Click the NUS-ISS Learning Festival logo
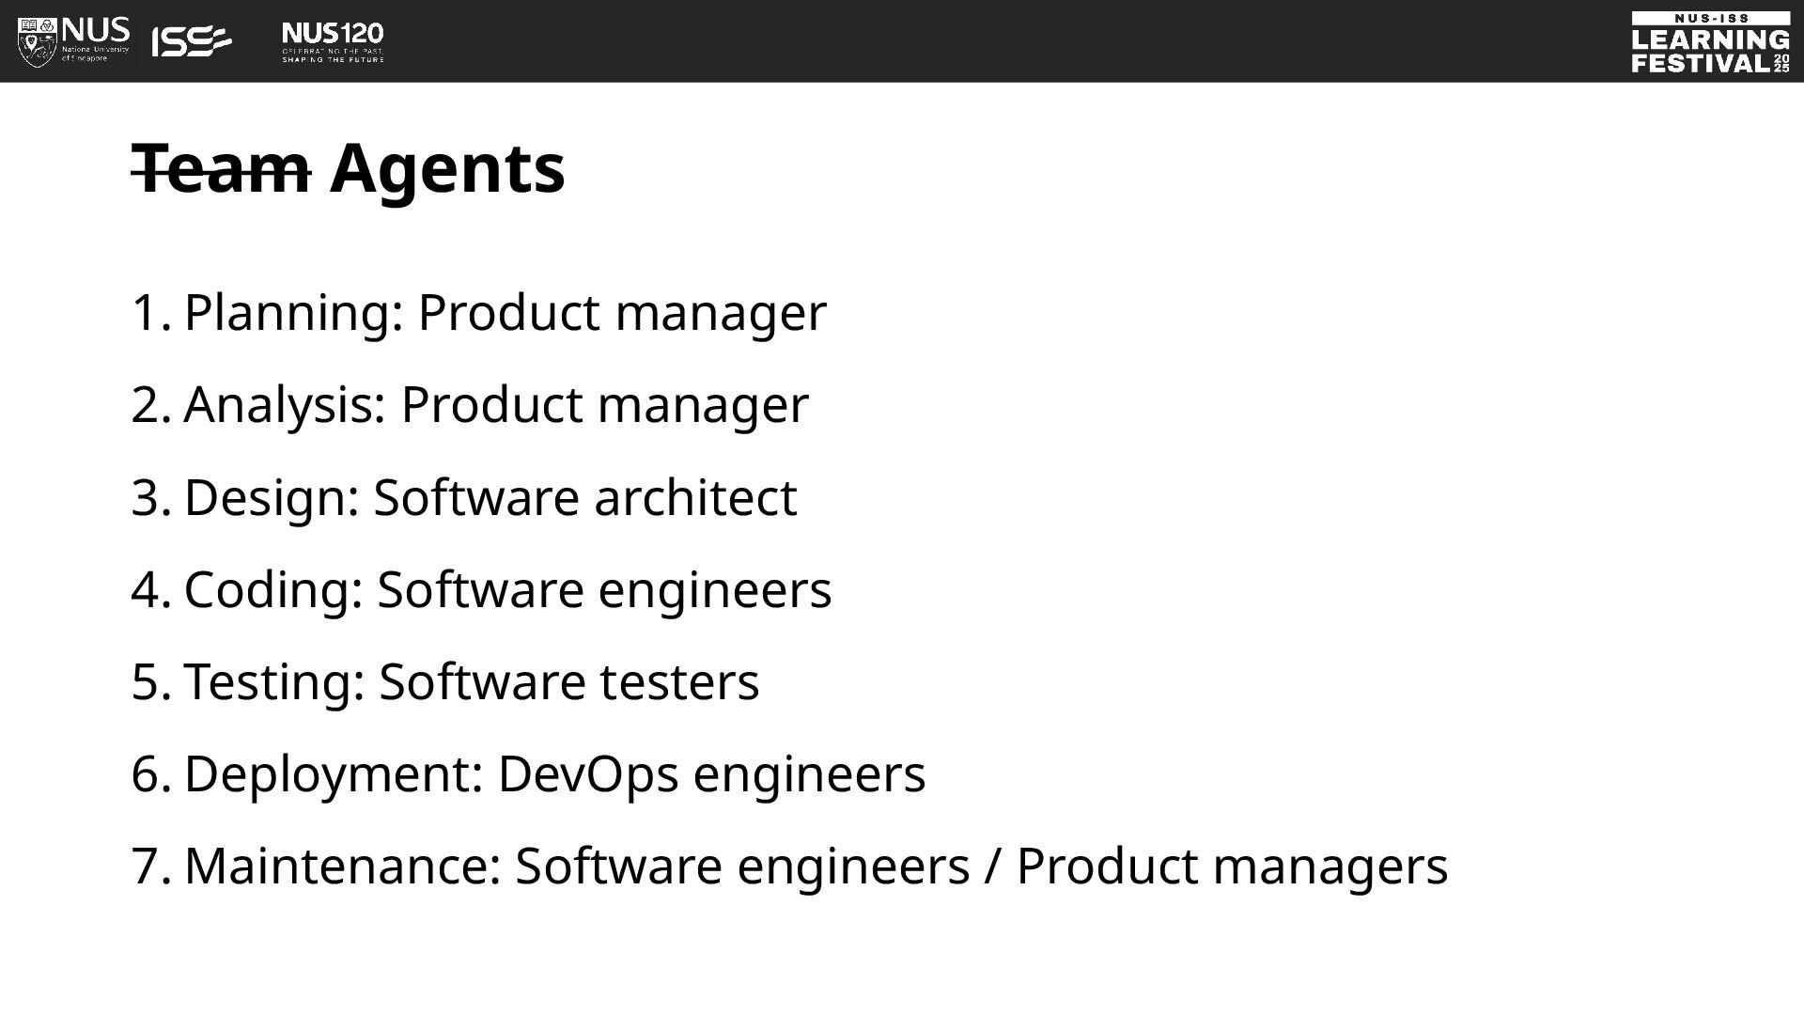 [1710, 42]
